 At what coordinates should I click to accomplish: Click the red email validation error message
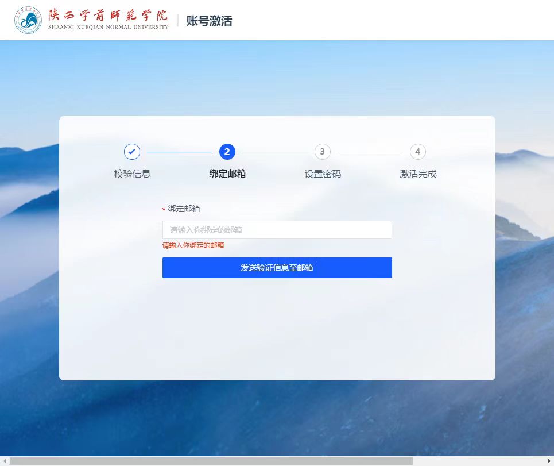pyautogui.click(x=193, y=245)
